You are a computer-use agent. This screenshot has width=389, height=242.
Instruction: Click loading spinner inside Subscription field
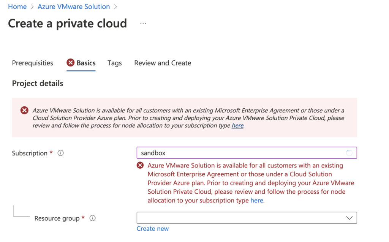point(349,153)
